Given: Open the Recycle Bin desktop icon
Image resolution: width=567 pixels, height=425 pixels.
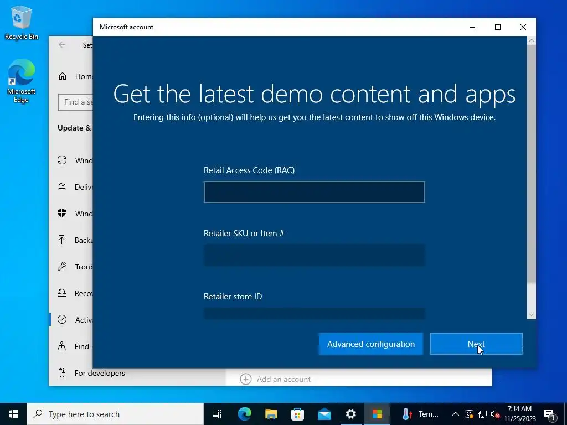Looking at the screenshot, I should (22, 23).
